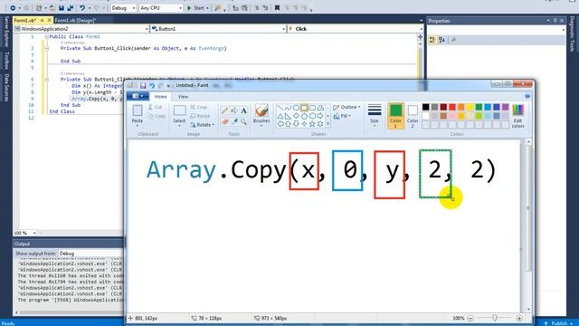Viewport: 579px width, 326px height.
Task: Open the Paint file menu button
Action: [138, 96]
